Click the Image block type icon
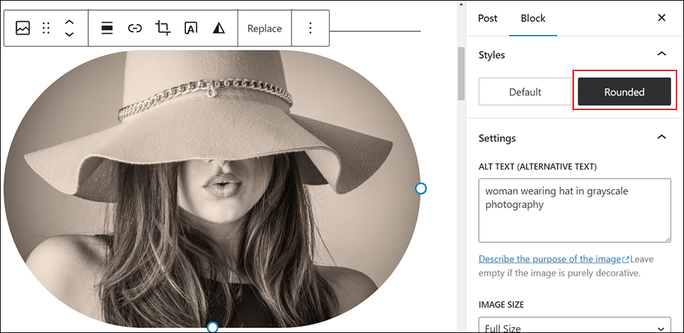The width and height of the screenshot is (684, 333). [23, 28]
